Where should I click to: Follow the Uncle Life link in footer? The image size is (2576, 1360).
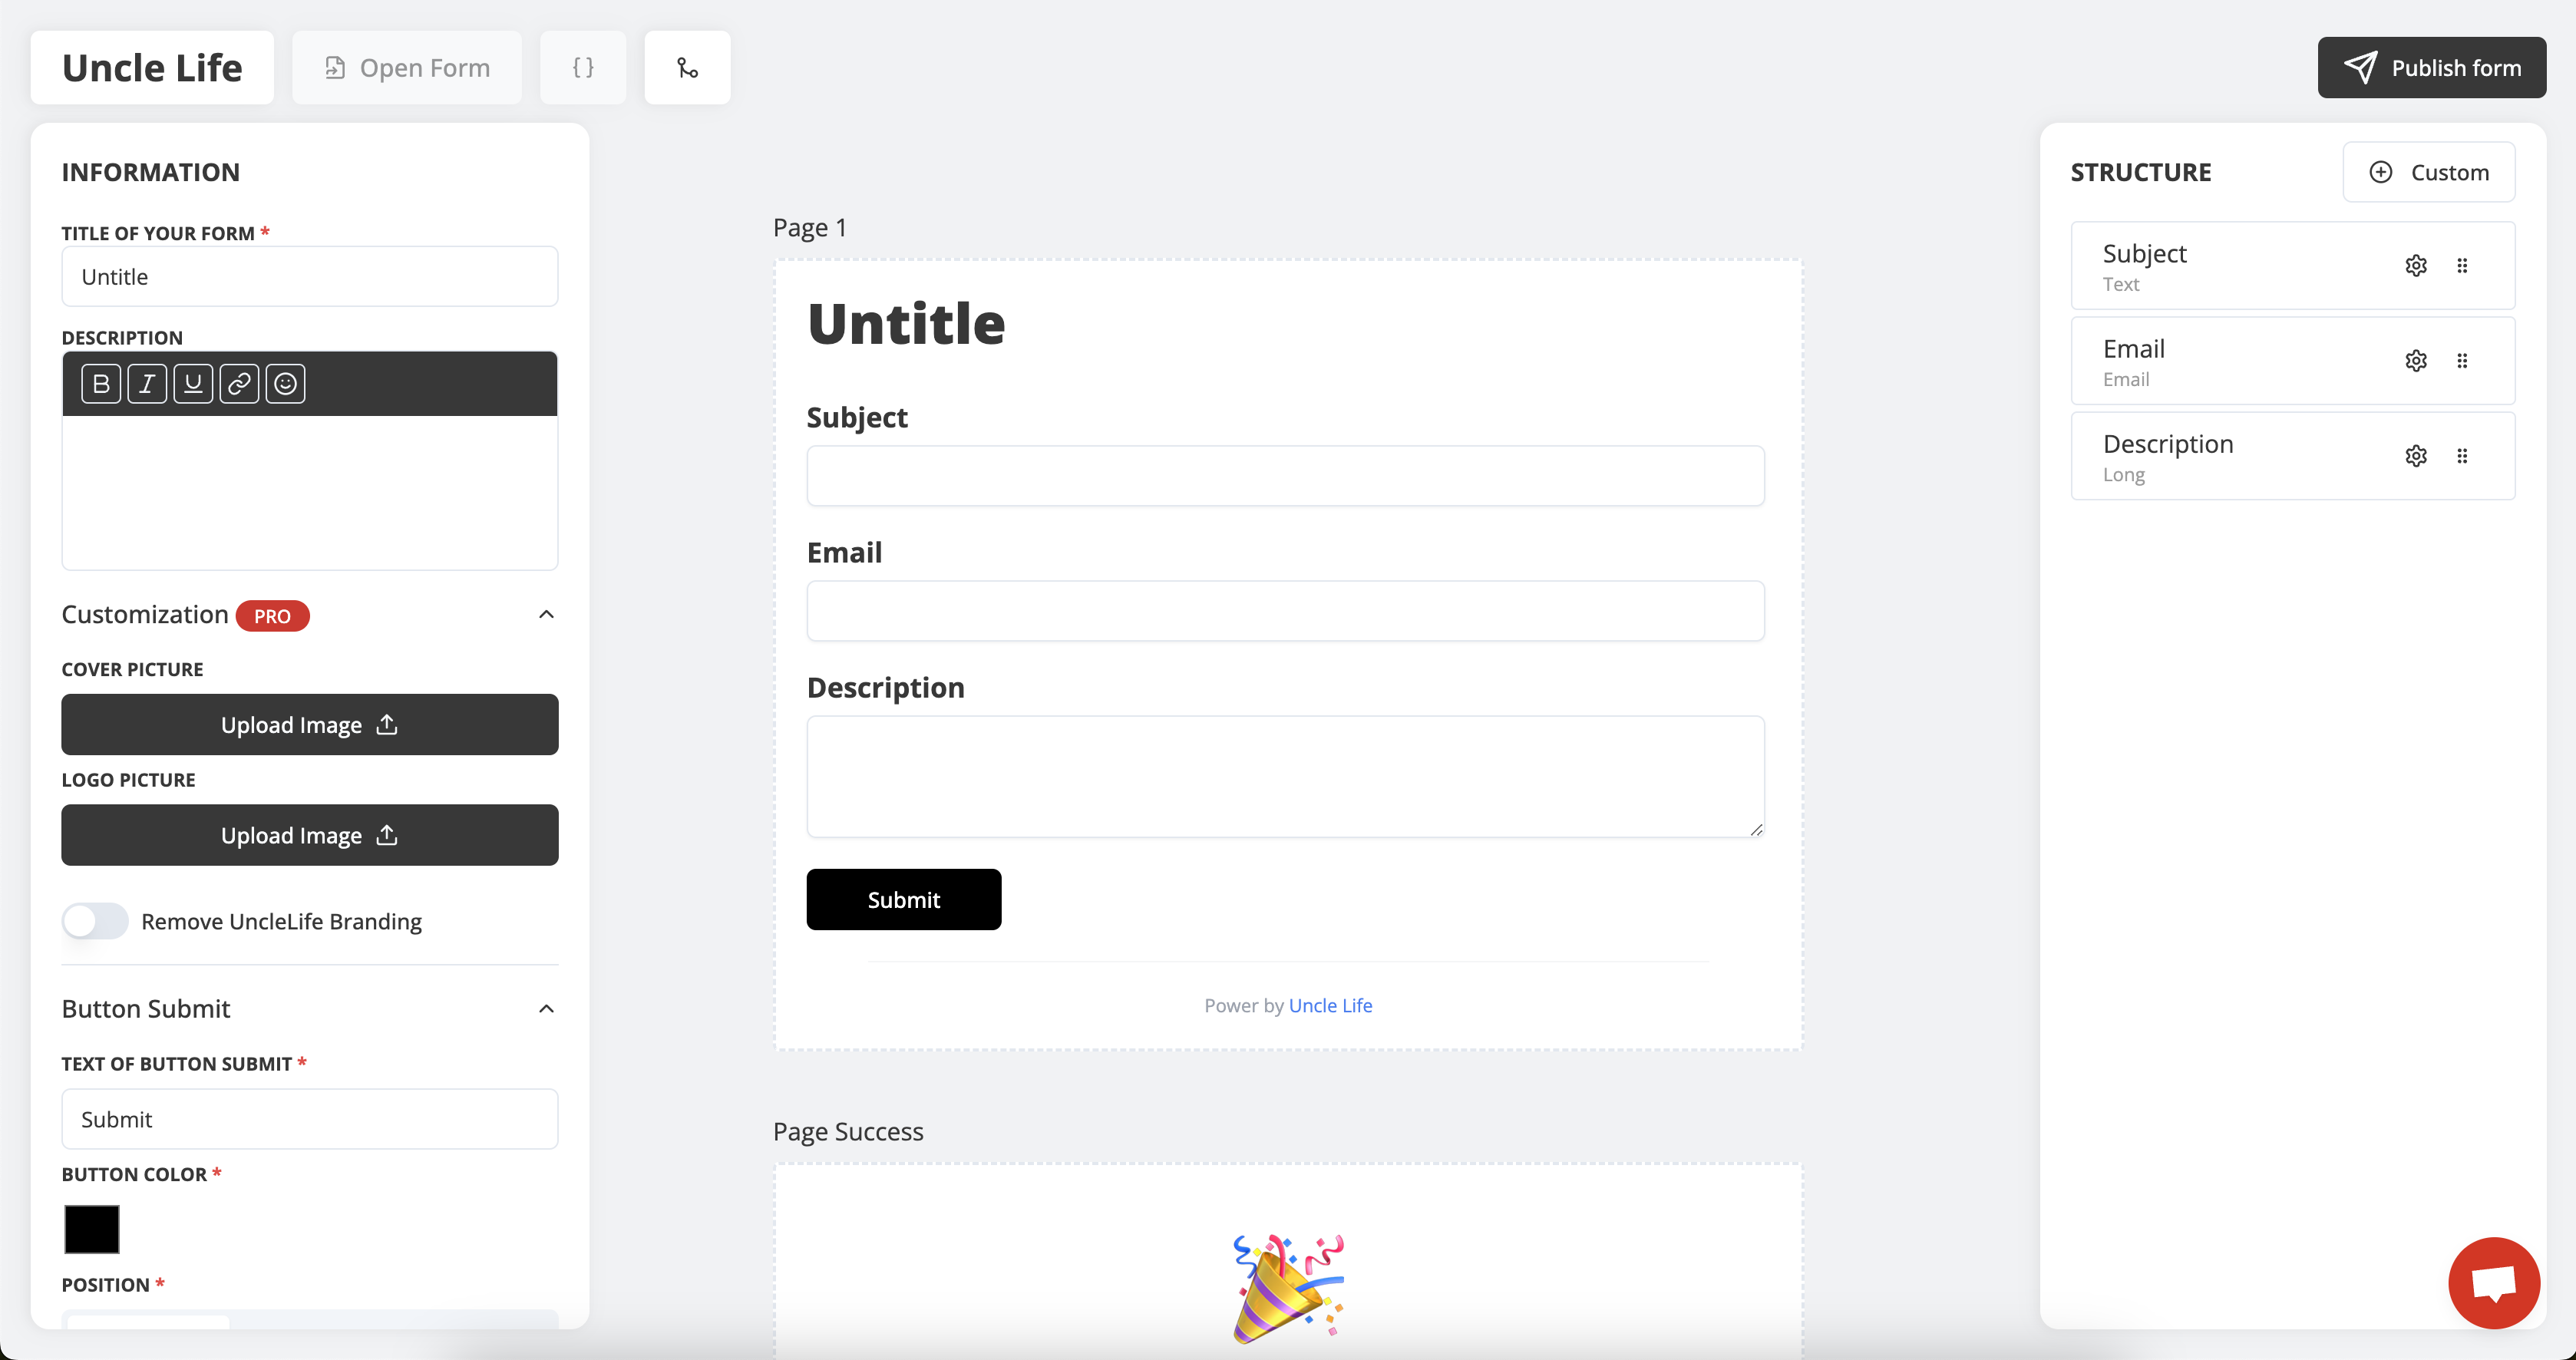tap(1330, 1006)
